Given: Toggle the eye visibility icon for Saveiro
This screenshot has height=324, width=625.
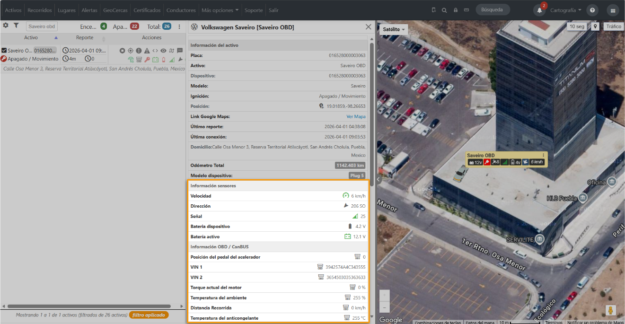Looking at the screenshot, I should coord(164,51).
